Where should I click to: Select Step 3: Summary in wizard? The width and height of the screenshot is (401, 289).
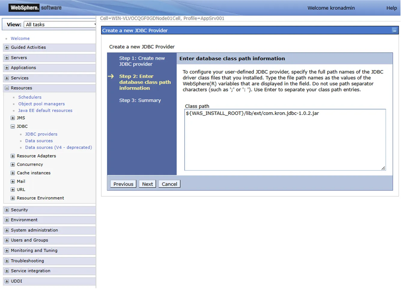tap(140, 100)
